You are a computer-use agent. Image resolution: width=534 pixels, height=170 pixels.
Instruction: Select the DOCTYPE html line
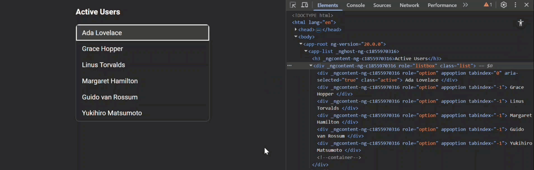point(313,15)
